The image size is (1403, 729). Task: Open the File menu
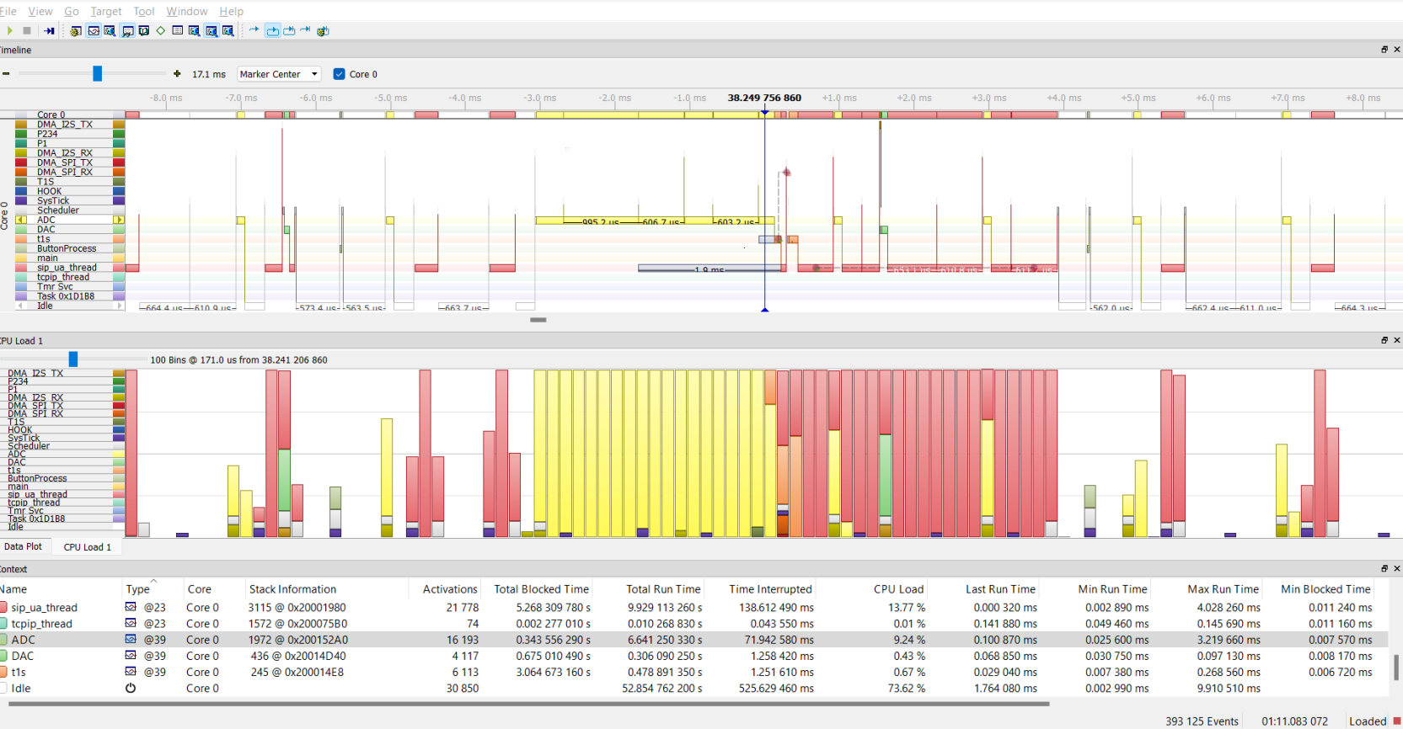pyautogui.click(x=8, y=11)
